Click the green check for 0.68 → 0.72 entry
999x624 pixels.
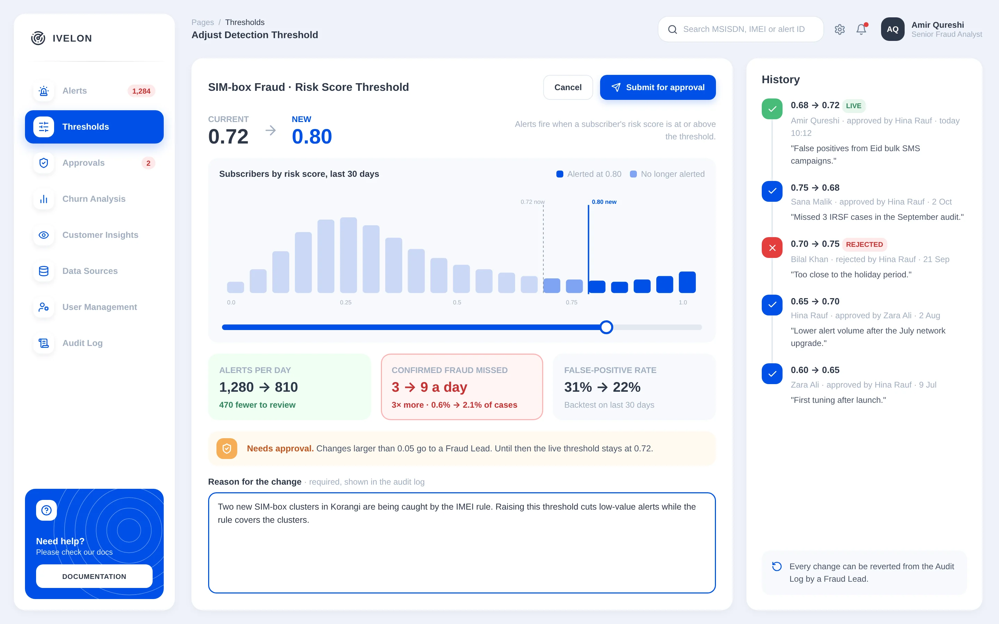(x=772, y=109)
